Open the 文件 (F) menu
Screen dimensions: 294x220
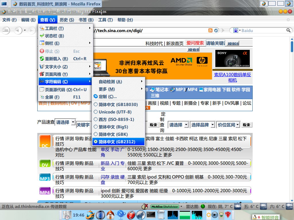(9, 20)
